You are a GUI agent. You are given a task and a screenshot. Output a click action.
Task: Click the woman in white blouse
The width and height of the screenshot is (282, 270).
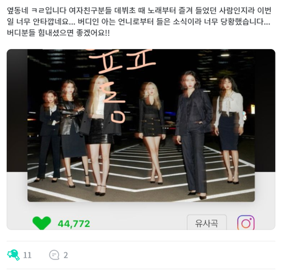pos(230,129)
